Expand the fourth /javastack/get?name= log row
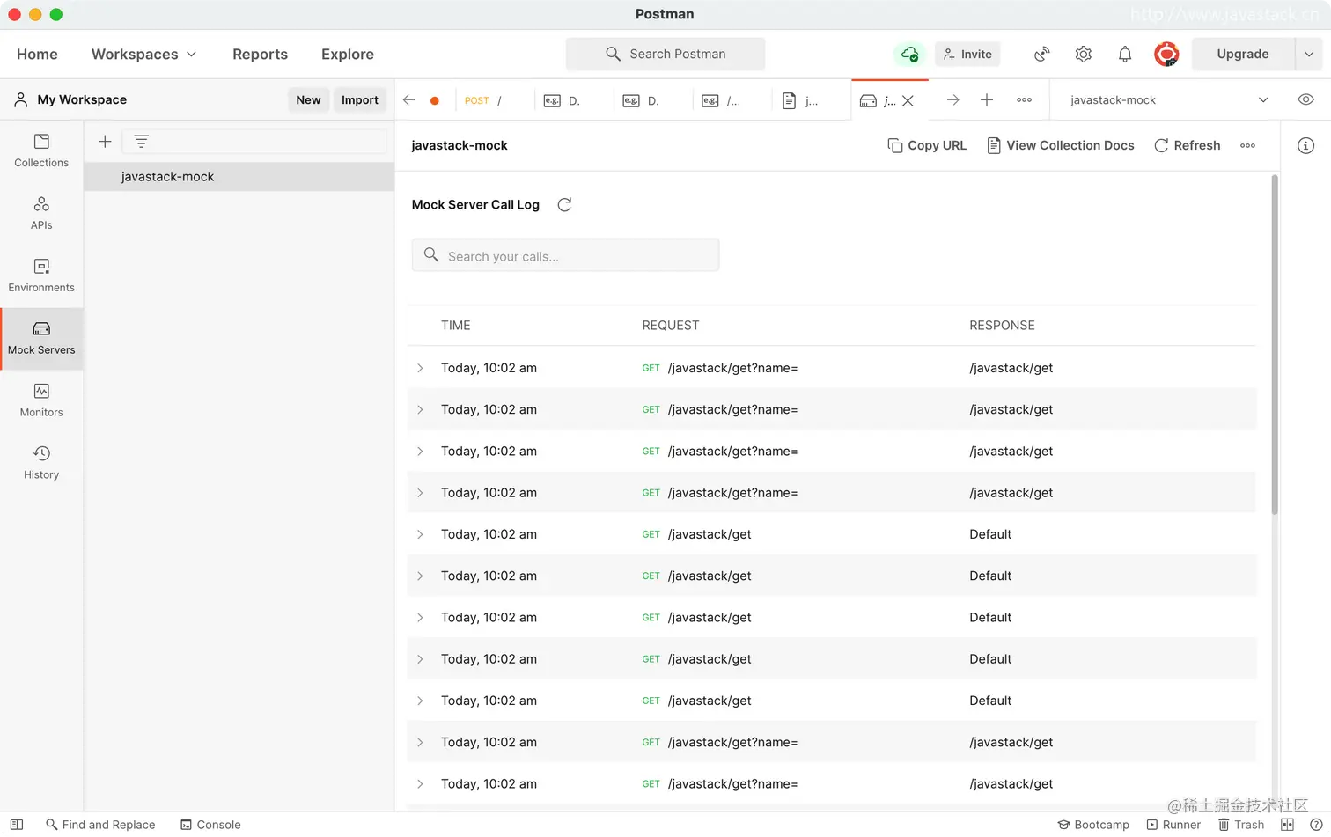The image size is (1331, 837). [420, 493]
